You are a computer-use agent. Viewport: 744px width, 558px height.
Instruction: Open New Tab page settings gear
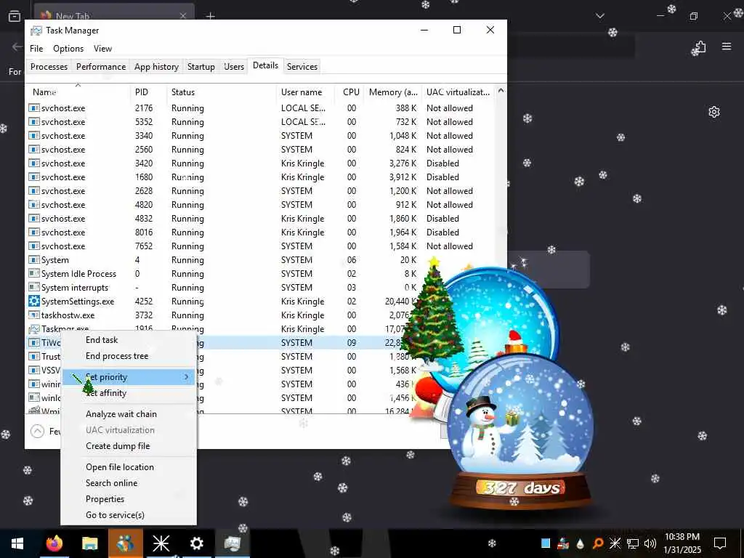pos(714,112)
